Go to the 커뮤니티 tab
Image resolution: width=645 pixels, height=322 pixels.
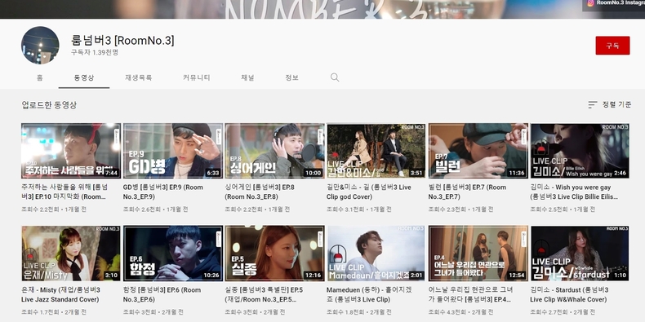197,77
